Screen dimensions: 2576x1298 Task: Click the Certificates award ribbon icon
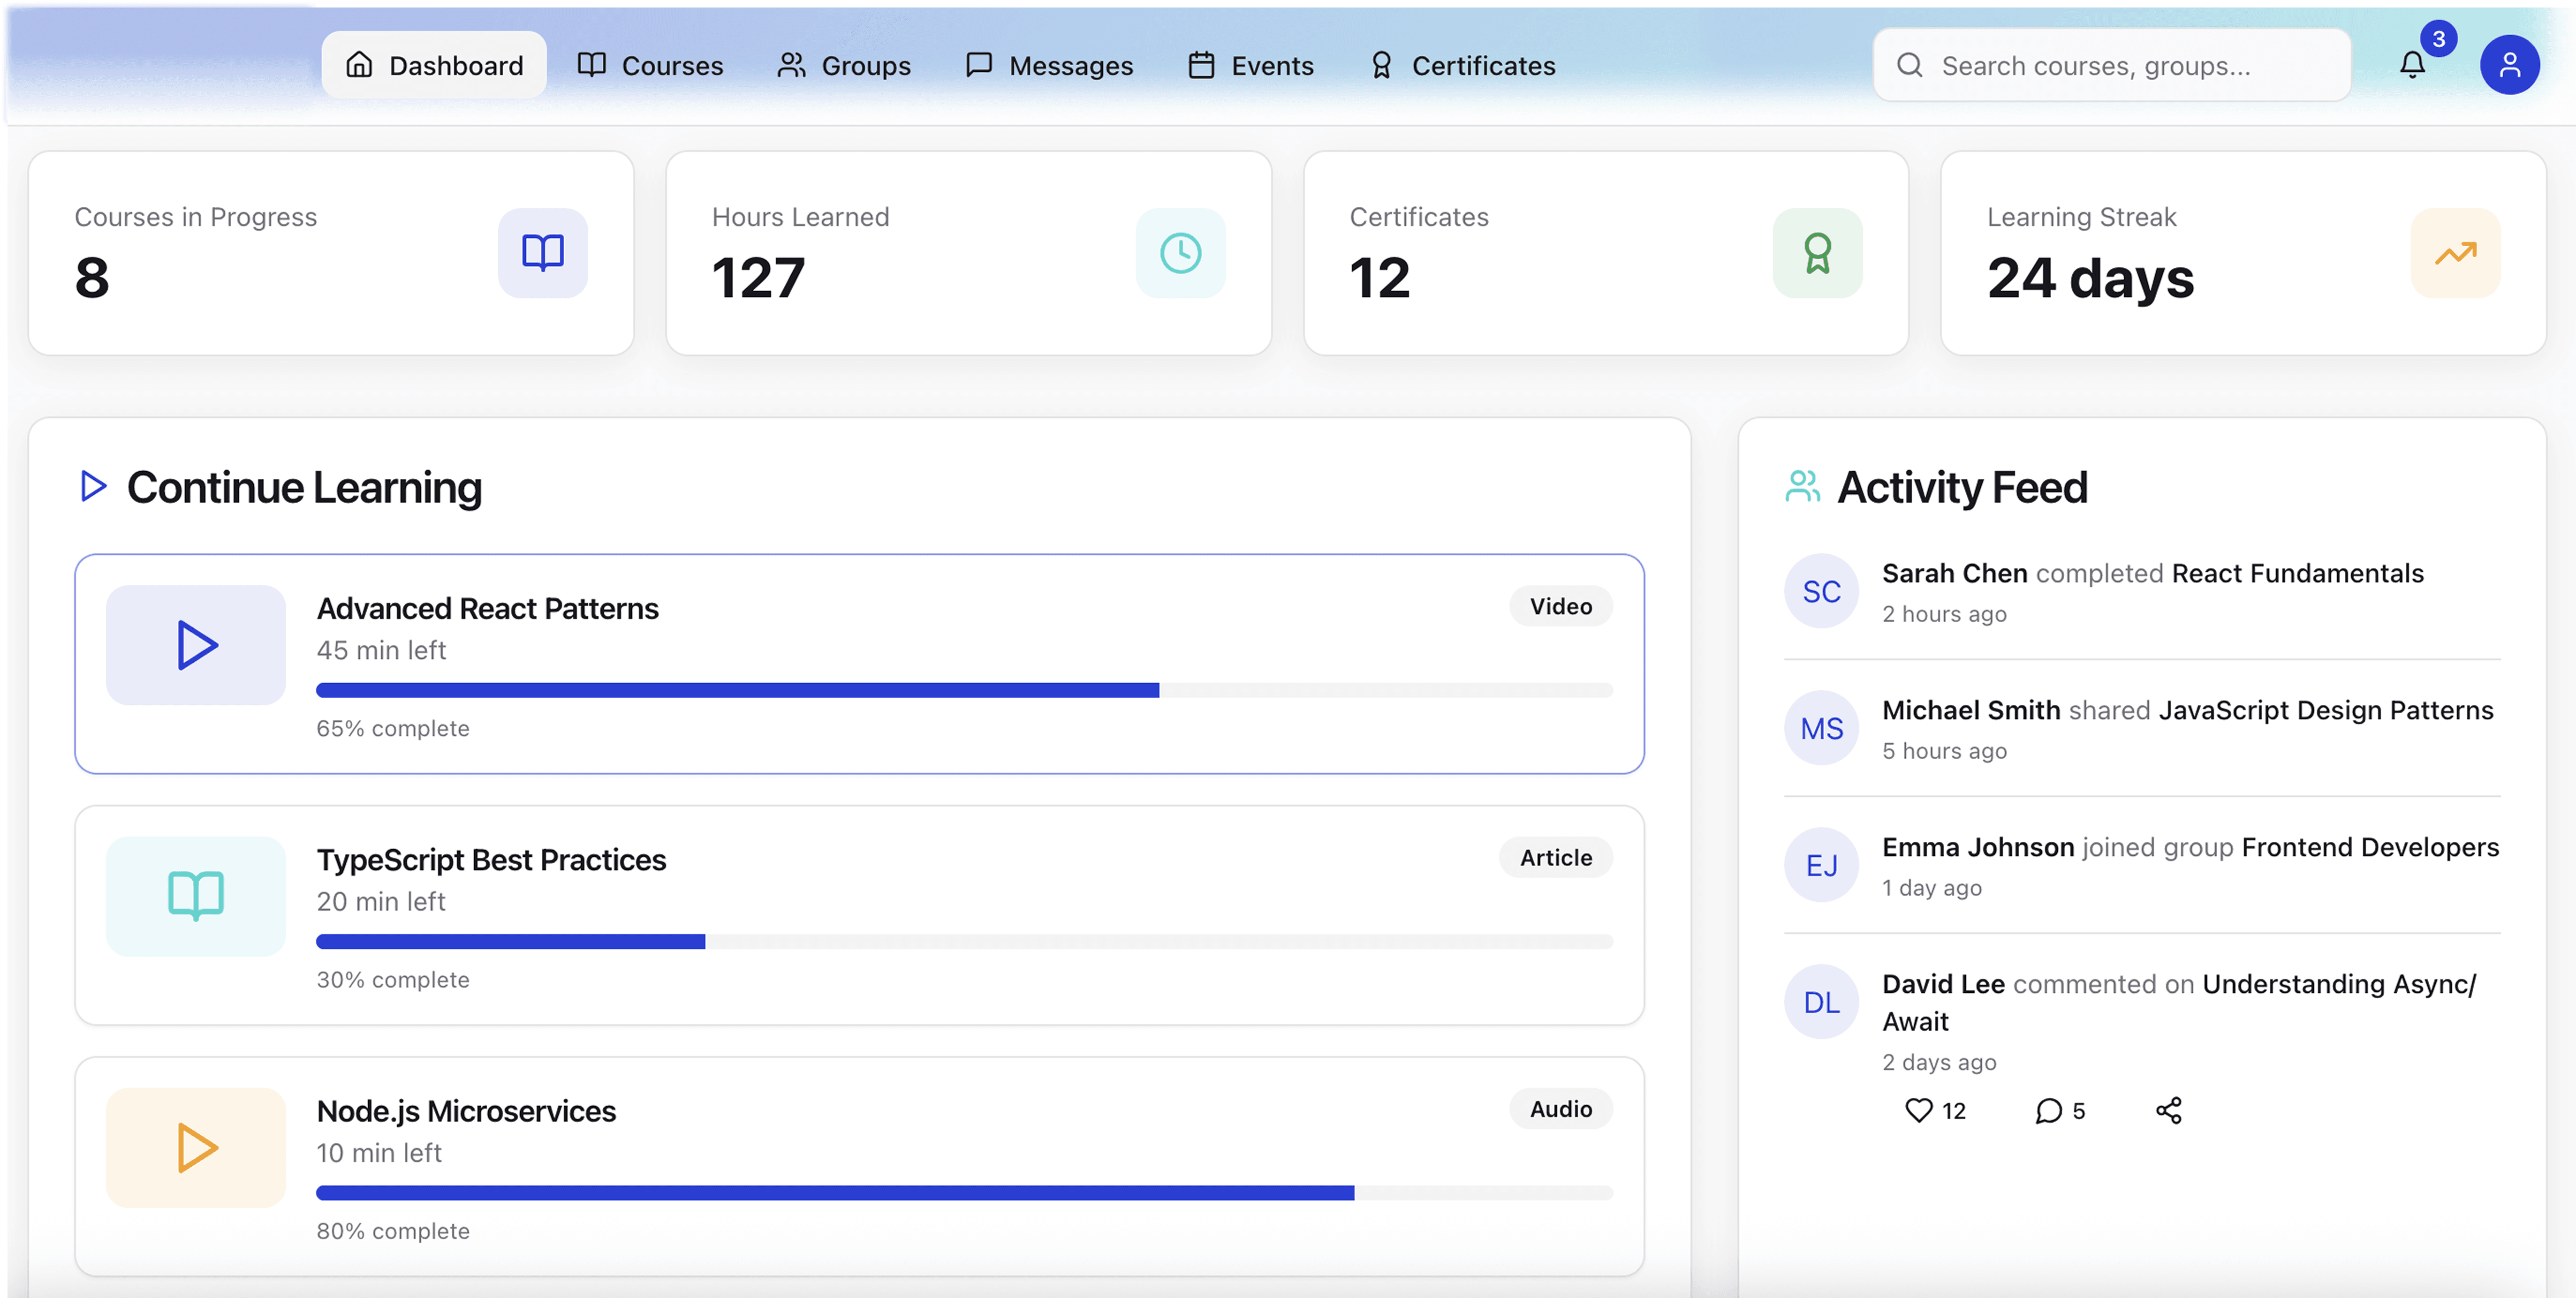1817,253
